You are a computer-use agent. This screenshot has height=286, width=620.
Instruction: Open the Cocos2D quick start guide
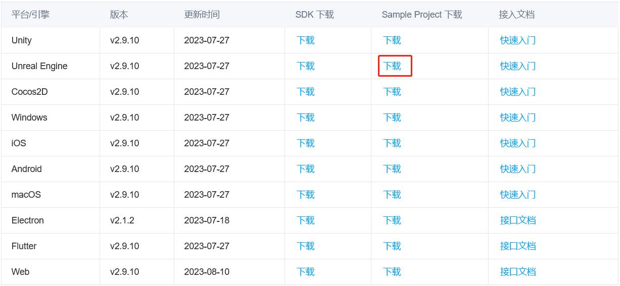tap(518, 92)
